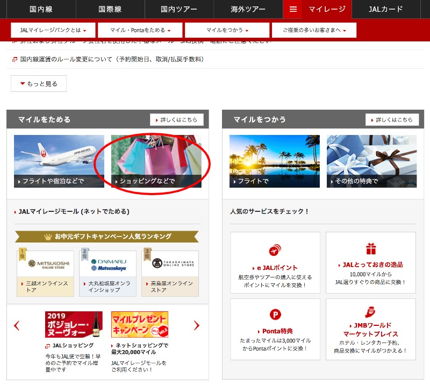Open the Ponta特典 link
Viewport: 430px width, 385px height.
pos(277,331)
